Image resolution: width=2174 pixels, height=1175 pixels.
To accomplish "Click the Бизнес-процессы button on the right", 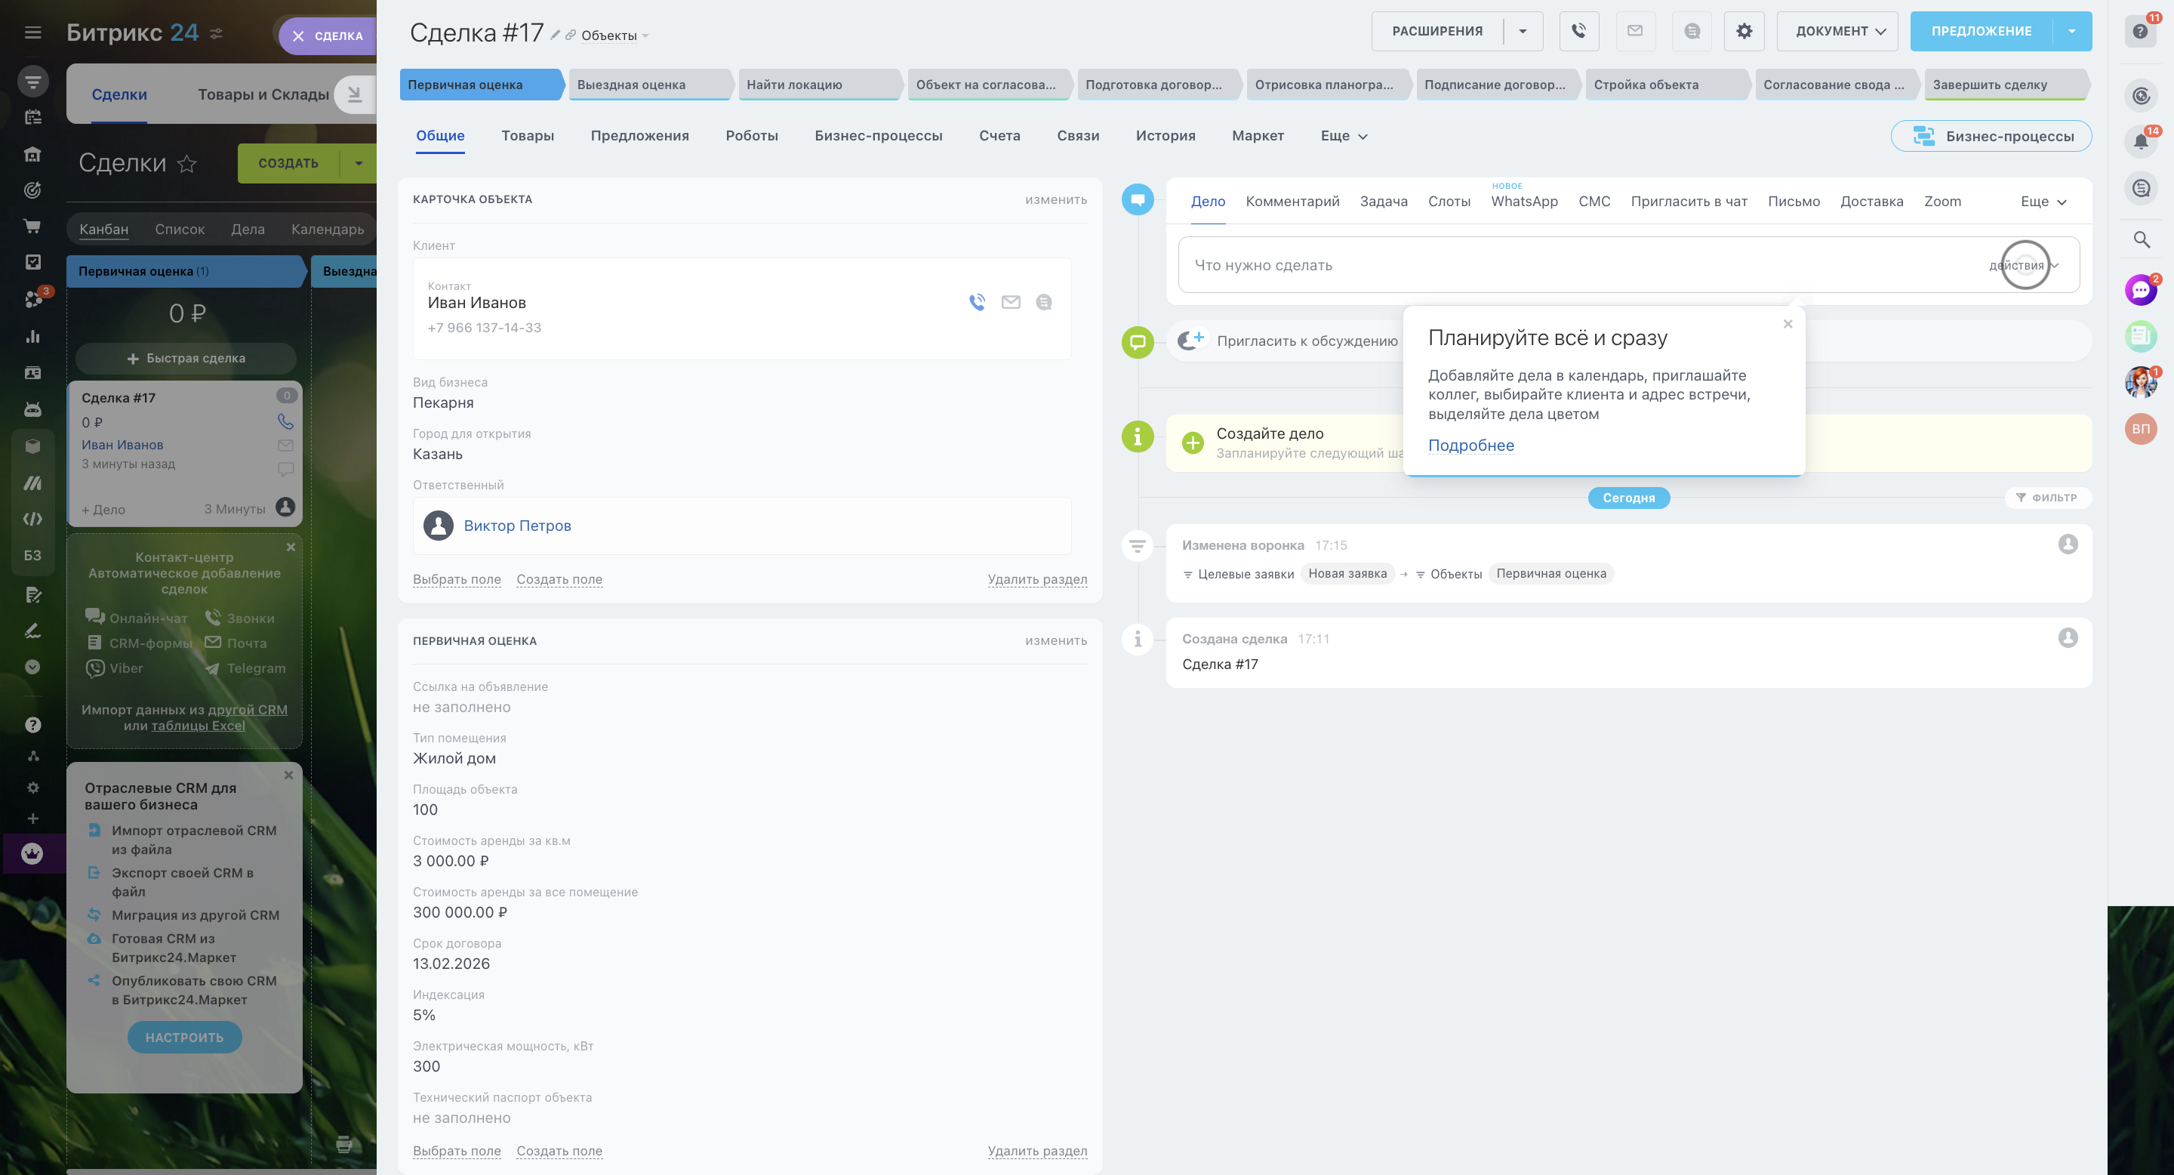I will [1991, 136].
